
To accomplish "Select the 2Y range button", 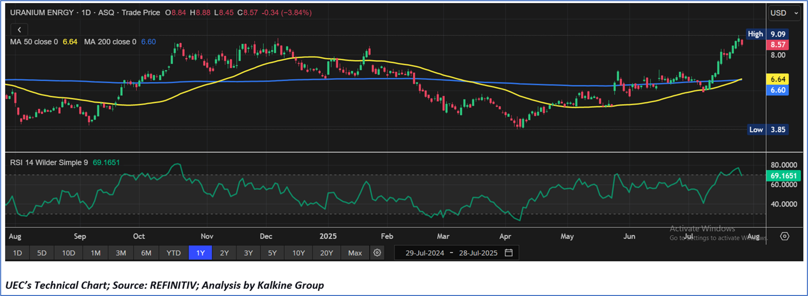I will pos(224,253).
